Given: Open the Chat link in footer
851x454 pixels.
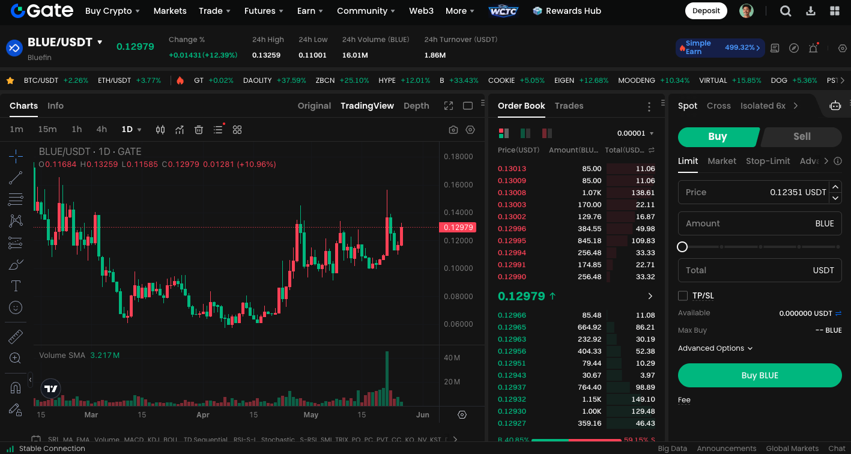Looking at the screenshot, I should (837, 449).
